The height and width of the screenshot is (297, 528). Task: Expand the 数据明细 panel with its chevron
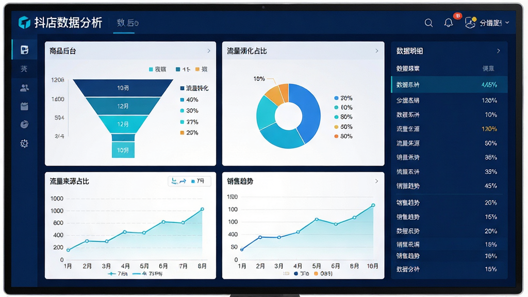(499, 51)
